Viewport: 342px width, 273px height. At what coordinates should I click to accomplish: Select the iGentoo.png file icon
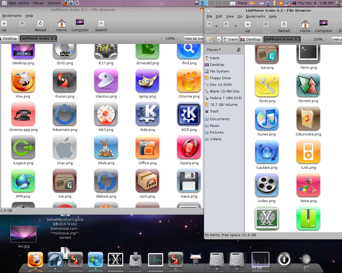tap(106, 81)
